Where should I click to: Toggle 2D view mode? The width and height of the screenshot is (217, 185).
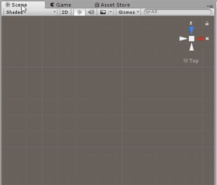[65, 12]
